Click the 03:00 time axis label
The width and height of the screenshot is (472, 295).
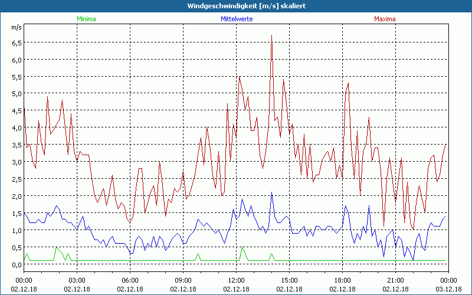pos(77,280)
